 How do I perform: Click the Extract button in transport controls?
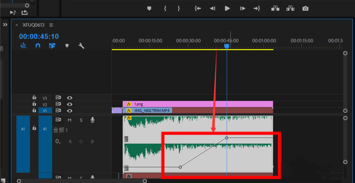tap(290, 9)
